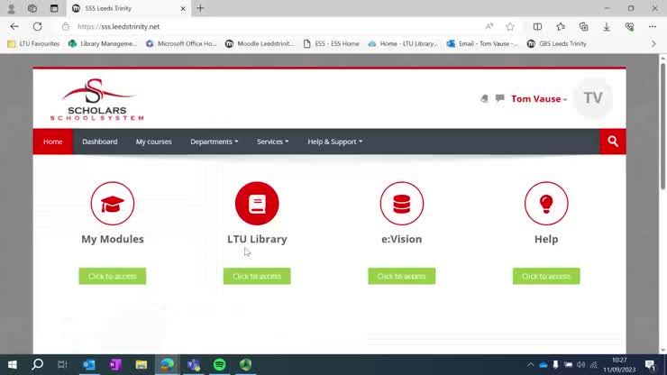Open the Windows notification center
This screenshot has height=375, width=667.
[x=650, y=365]
